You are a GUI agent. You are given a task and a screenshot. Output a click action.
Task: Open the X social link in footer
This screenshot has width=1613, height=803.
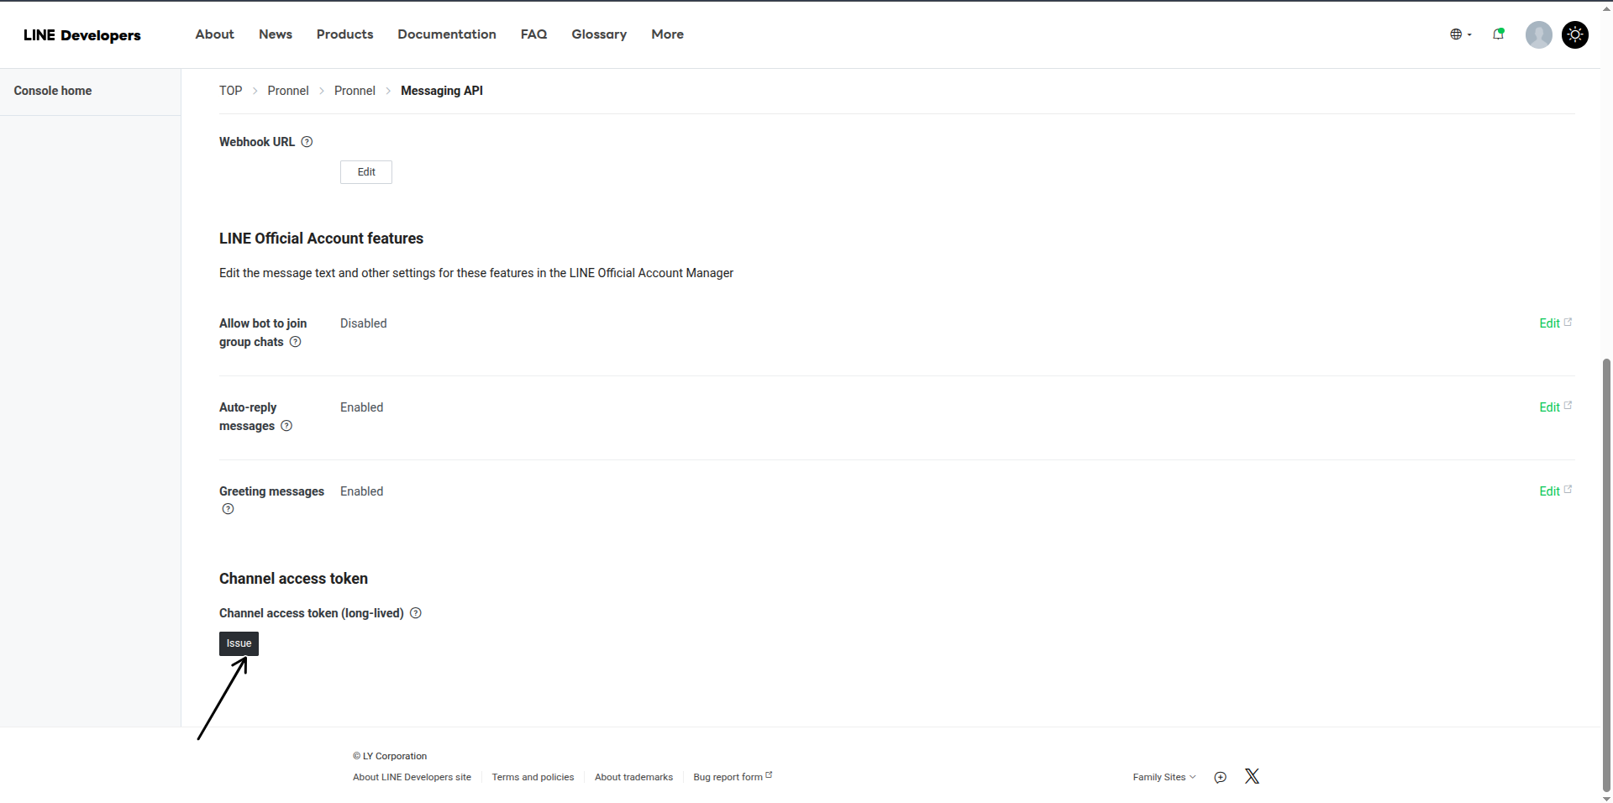[1252, 776]
